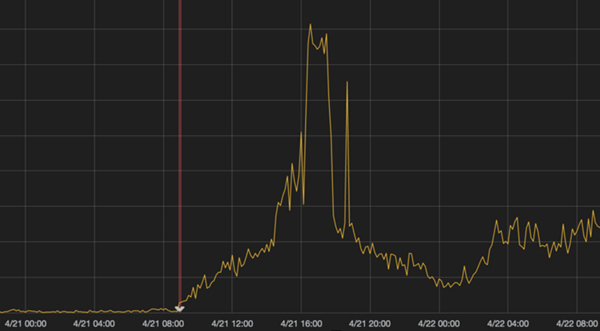Click the white annotation arrow marker below red line
The width and height of the screenshot is (600, 331).
coord(179,309)
